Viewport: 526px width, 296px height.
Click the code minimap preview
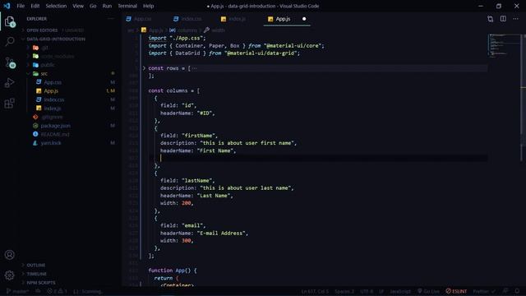pos(504,45)
